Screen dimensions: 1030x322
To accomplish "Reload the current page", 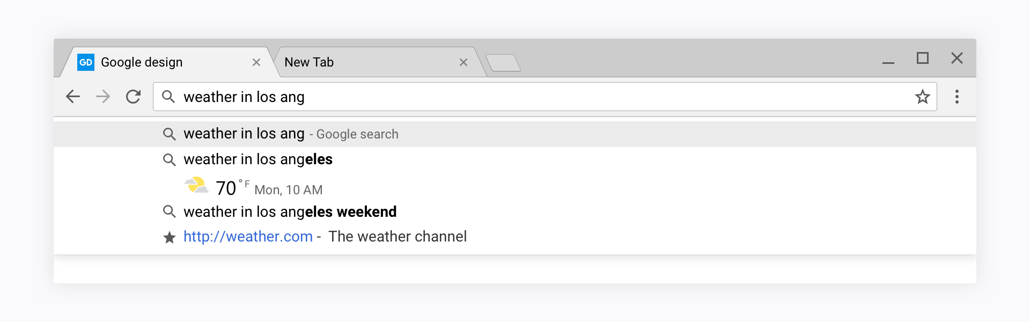I will (x=133, y=97).
